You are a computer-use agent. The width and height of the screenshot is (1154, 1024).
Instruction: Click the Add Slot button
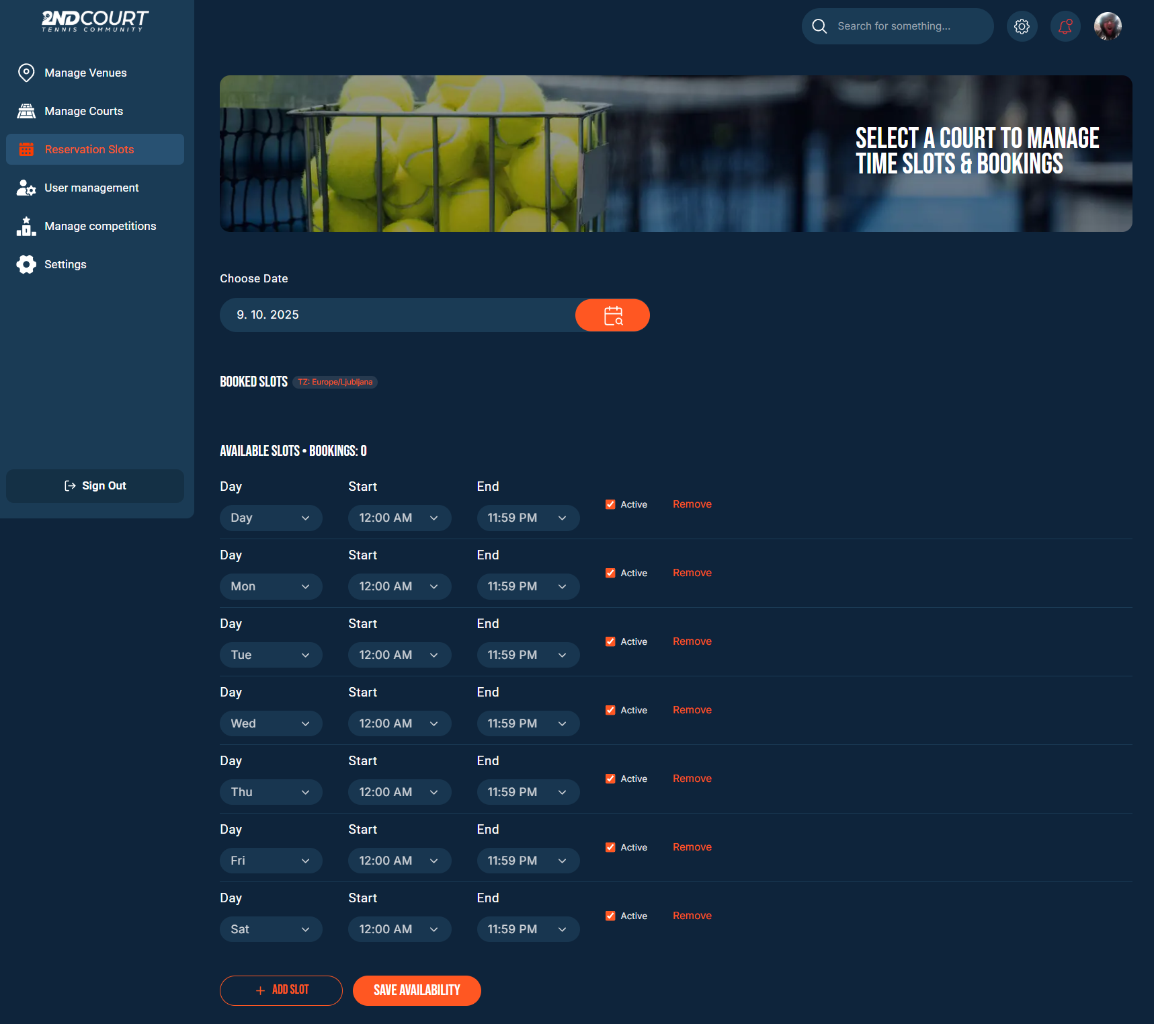click(x=281, y=990)
